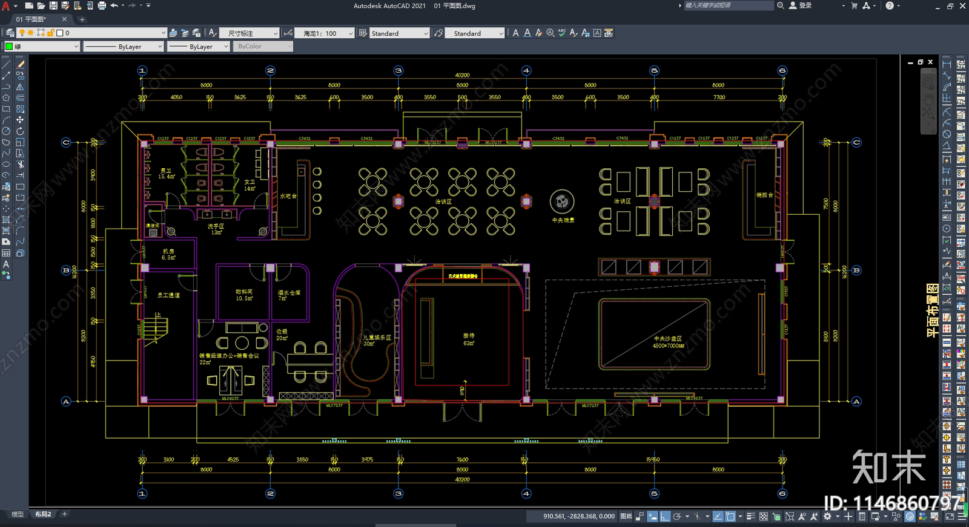Toggle 2D Object Snap in status bar
Viewport: 969px width, 527px height.
point(730,516)
